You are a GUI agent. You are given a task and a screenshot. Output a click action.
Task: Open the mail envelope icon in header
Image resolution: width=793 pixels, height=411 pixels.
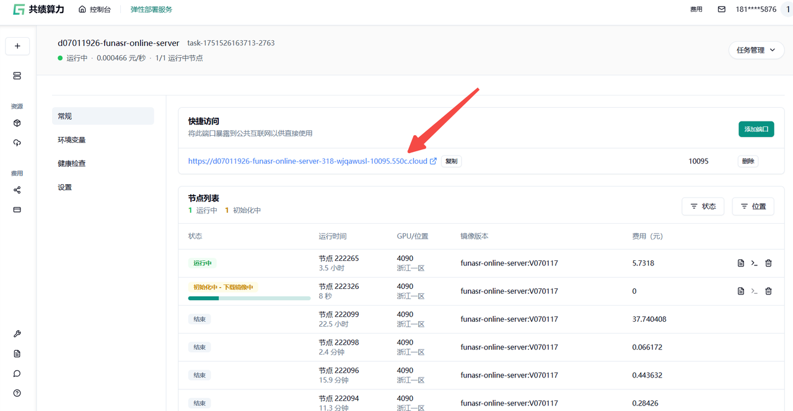pyautogui.click(x=721, y=9)
